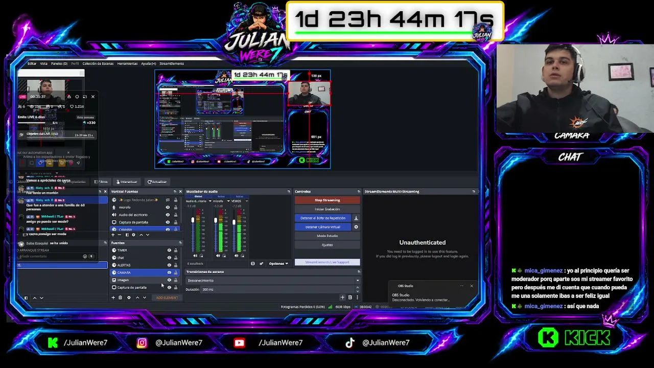Viewport: 654px width, 368px height.
Task: Open microfo channel dropdown arrow
Action: tap(228, 201)
